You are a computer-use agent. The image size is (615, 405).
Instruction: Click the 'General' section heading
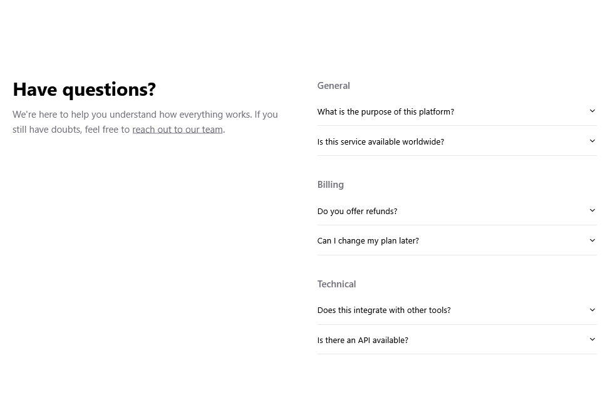333,86
